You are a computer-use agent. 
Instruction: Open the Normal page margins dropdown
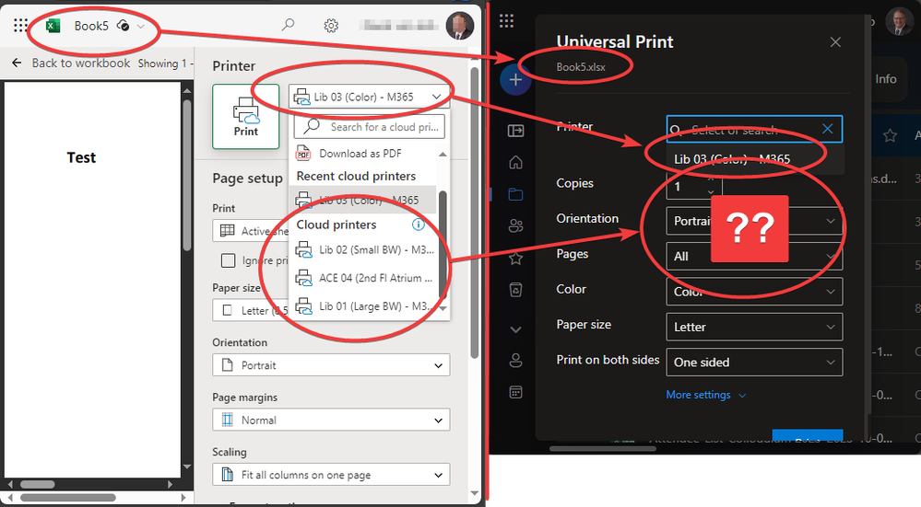click(331, 420)
